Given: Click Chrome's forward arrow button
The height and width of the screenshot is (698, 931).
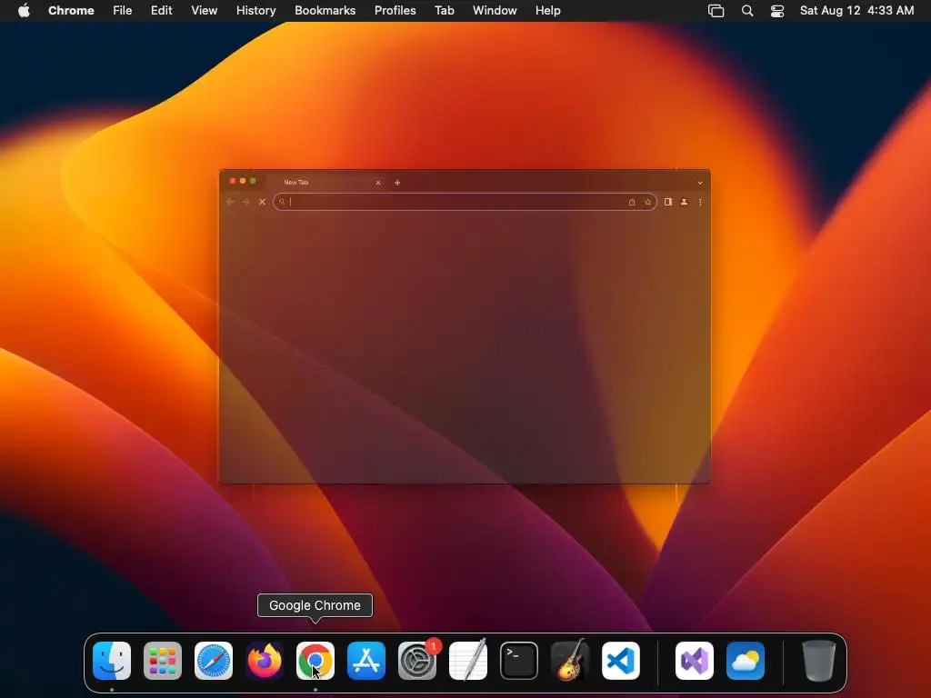Looking at the screenshot, I should pos(245,202).
